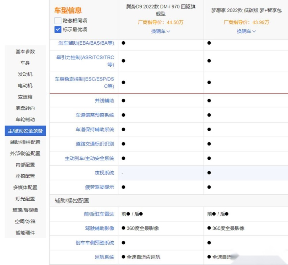Open the 疲劳驾驶提示 link

tap(100, 187)
